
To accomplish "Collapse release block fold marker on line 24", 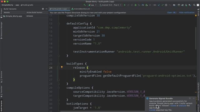I will click(59, 68).
